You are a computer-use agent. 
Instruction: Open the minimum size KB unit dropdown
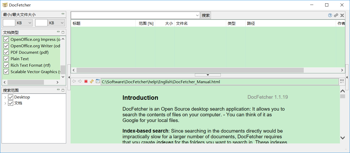[x=24, y=23]
